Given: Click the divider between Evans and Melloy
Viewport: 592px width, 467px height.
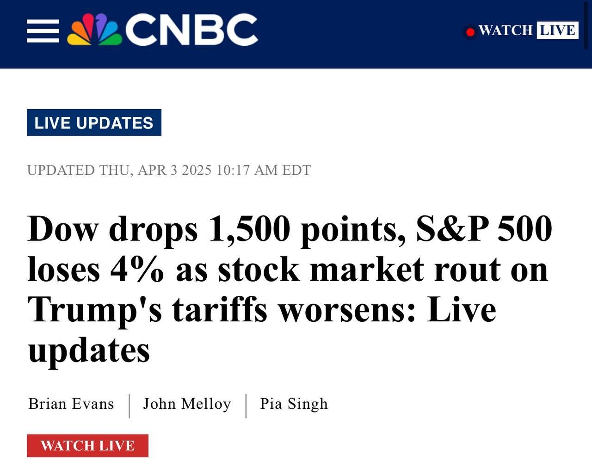Looking at the screenshot, I should pyautogui.click(x=129, y=406).
